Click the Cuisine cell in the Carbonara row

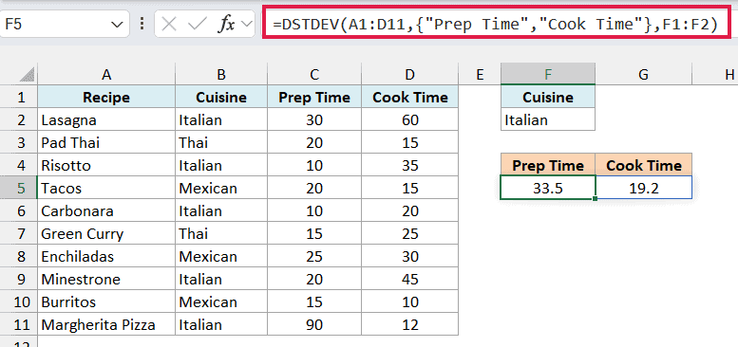[221, 211]
